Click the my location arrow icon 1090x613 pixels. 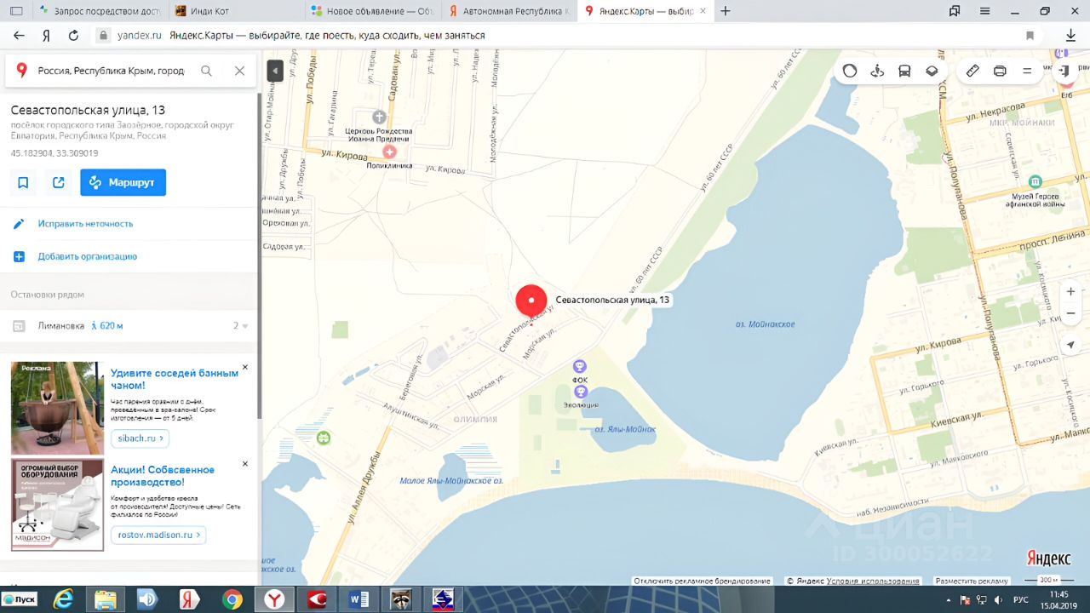(x=1070, y=345)
